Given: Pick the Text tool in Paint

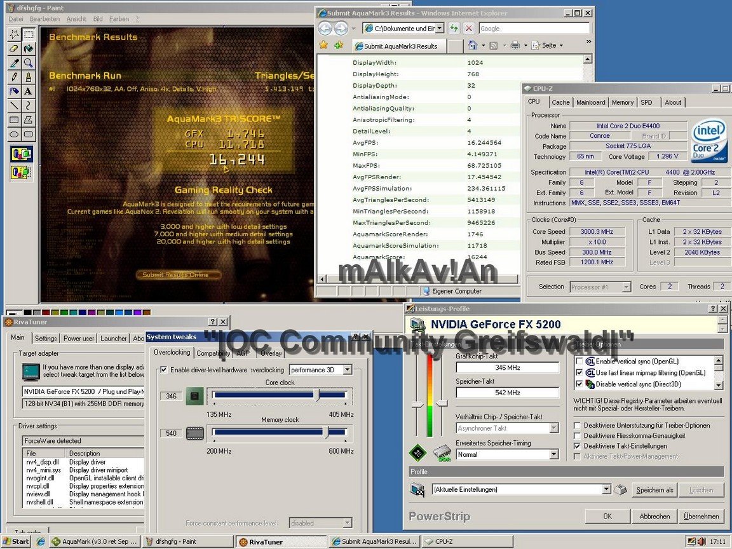Looking at the screenshot, I should click(29, 91).
